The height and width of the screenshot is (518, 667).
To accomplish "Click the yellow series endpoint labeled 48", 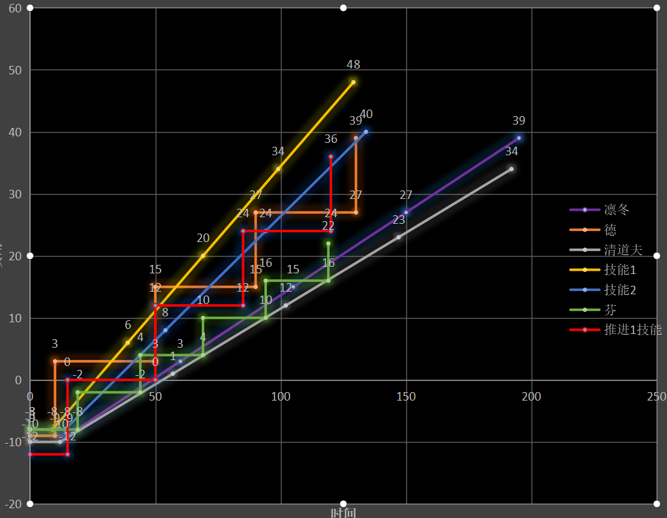I will 353,82.
